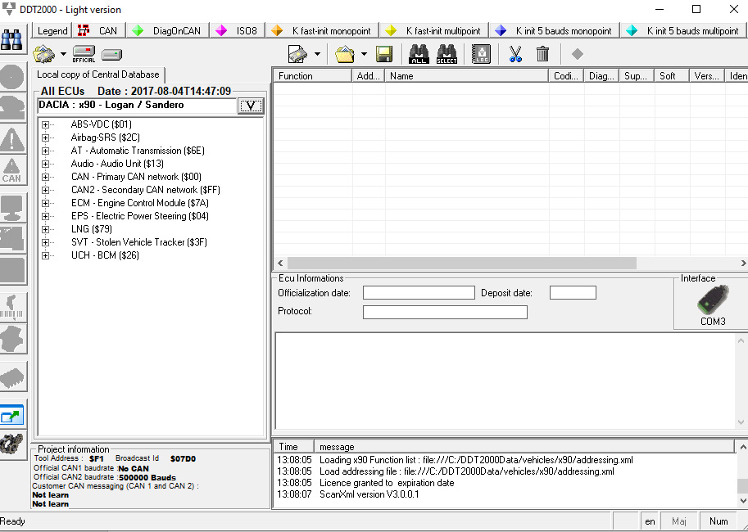Click the Diag... column header
This screenshot has width=748, height=532.
point(601,76)
